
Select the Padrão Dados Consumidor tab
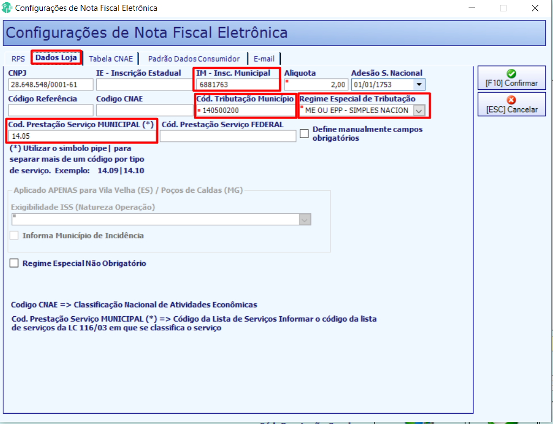194,58
